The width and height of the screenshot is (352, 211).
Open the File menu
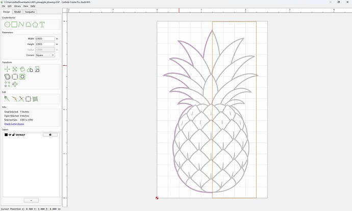[x=4, y=6]
